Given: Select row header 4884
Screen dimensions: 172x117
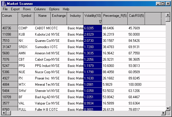Looking at the screenshot, I should (10, 85).
